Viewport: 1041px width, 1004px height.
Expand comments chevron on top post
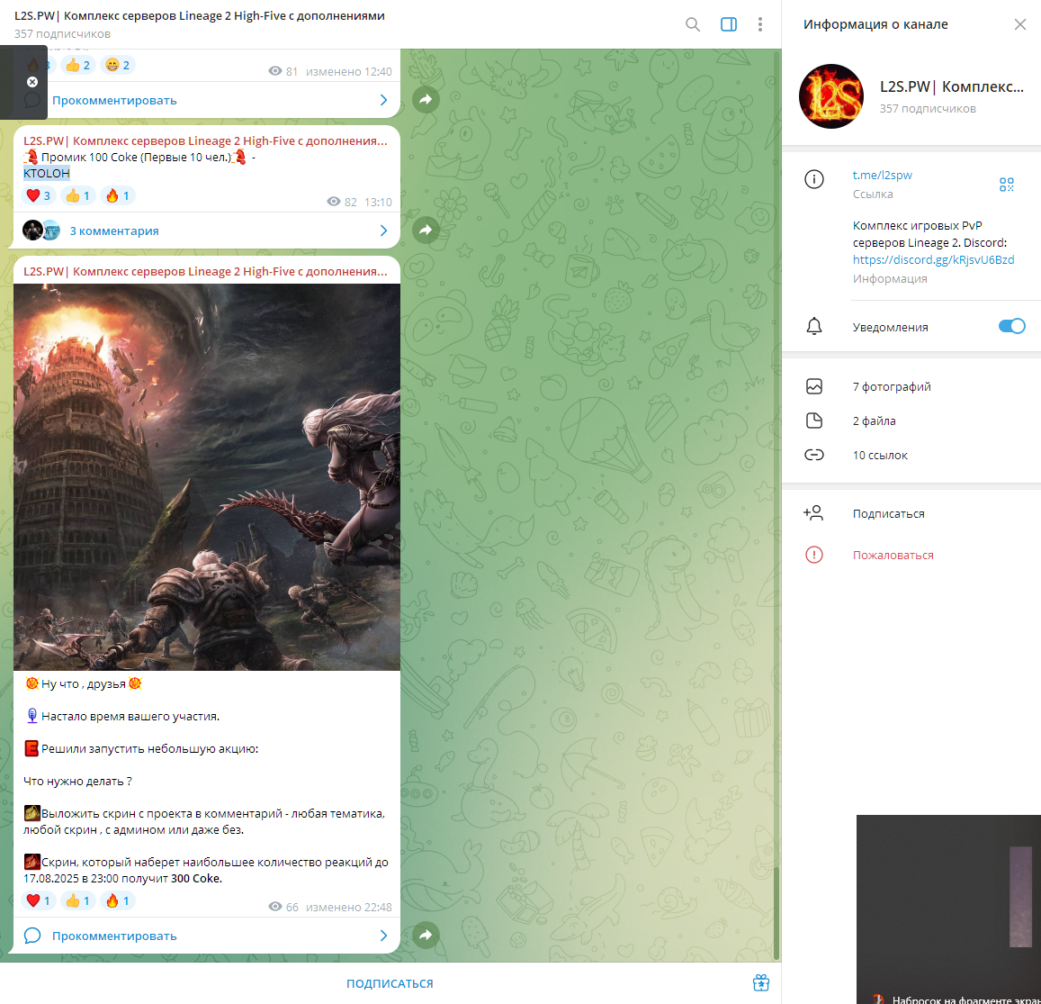pos(383,100)
